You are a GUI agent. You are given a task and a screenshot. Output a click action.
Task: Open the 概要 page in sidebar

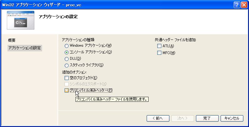[x=12, y=40]
